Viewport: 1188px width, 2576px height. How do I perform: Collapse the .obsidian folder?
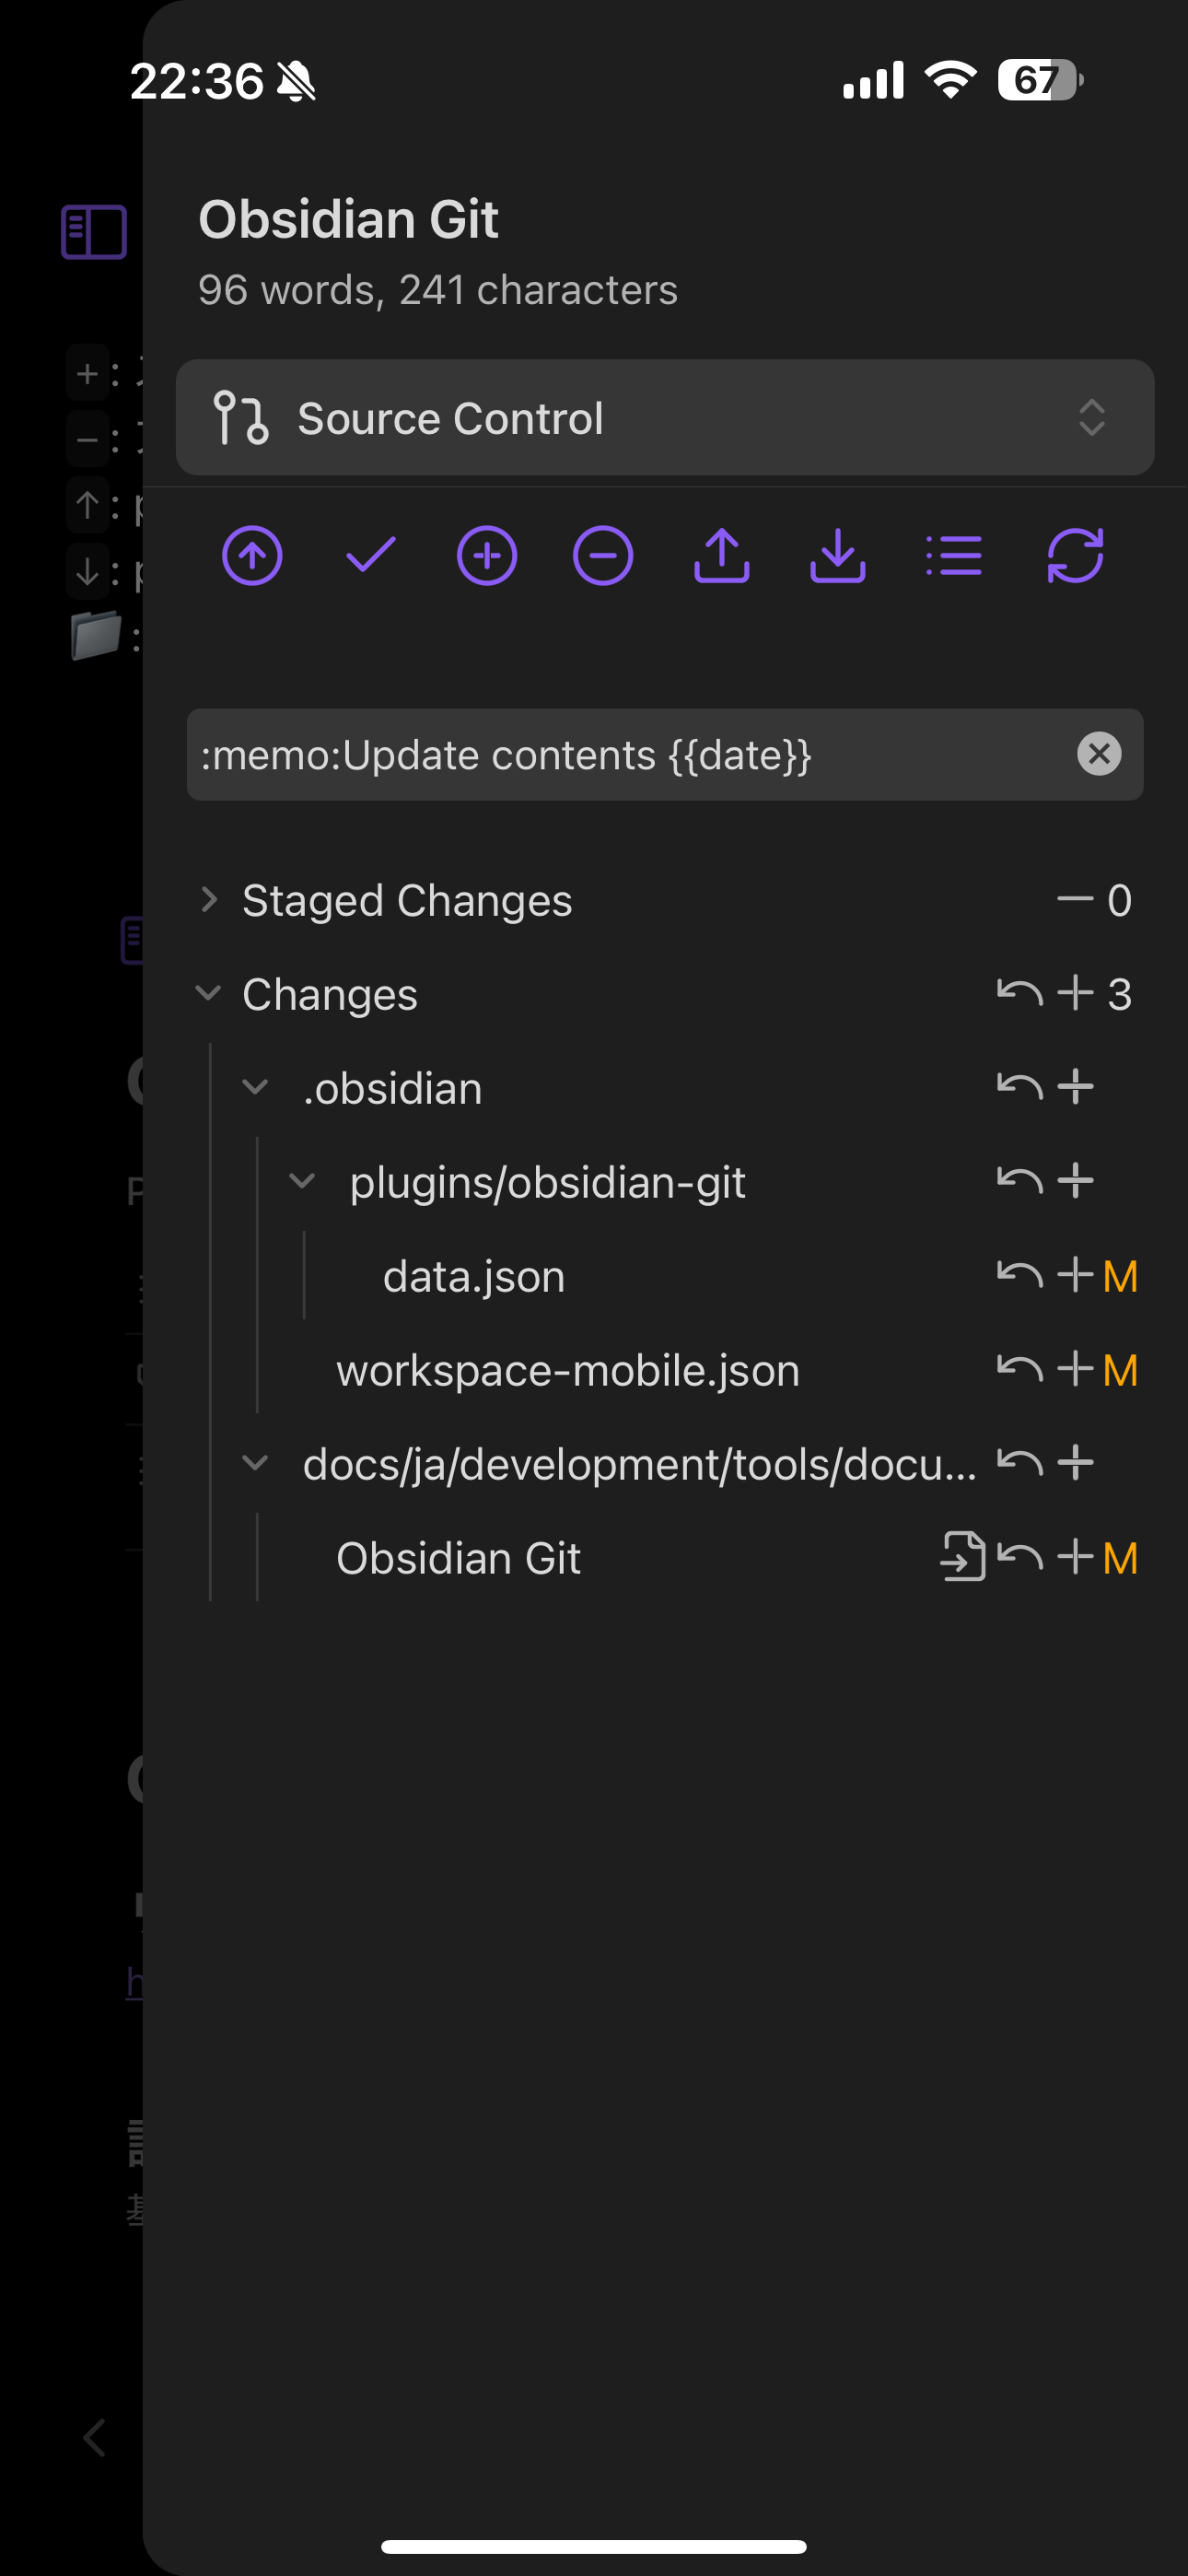[256, 1088]
